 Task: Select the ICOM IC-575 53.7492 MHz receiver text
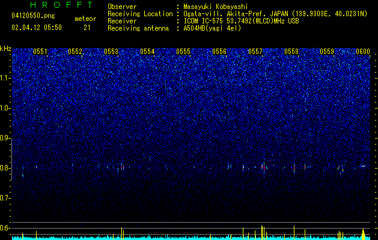coord(242,21)
